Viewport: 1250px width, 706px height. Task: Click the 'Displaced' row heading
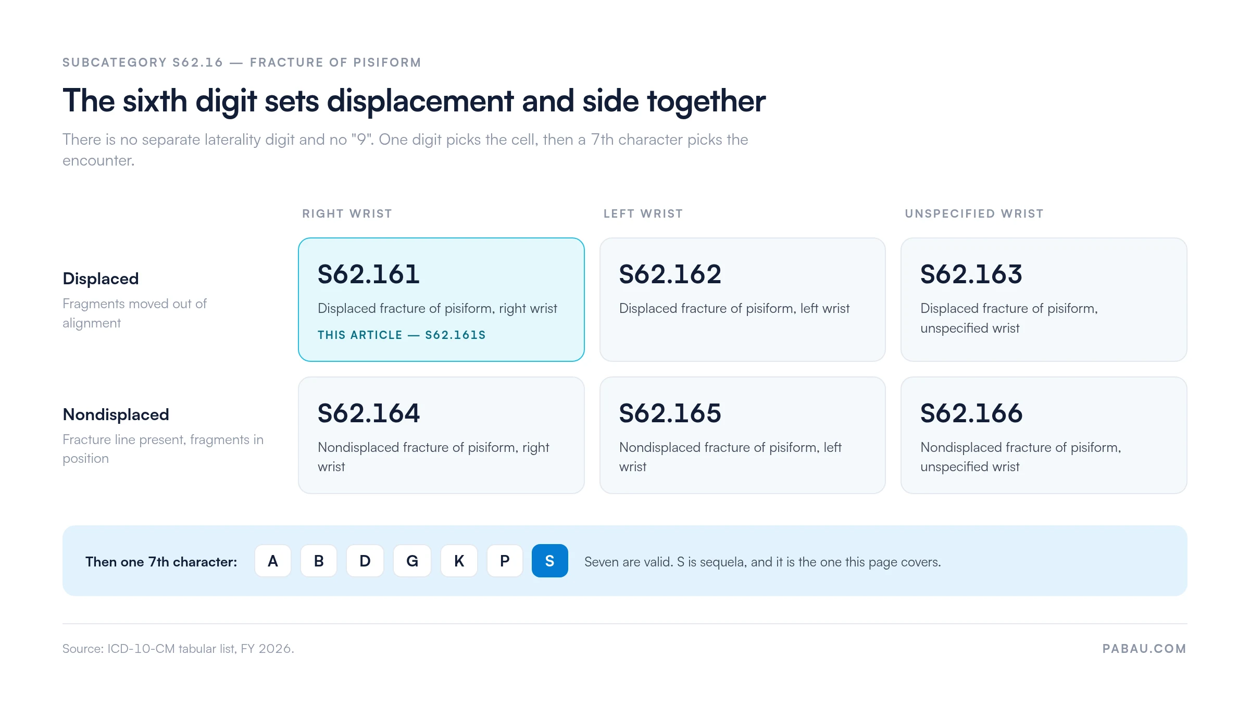(x=101, y=279)
